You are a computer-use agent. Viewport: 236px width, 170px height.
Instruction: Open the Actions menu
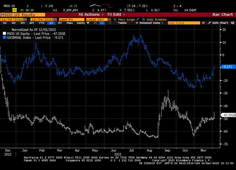pyautogui.click(x=91, y=15)
